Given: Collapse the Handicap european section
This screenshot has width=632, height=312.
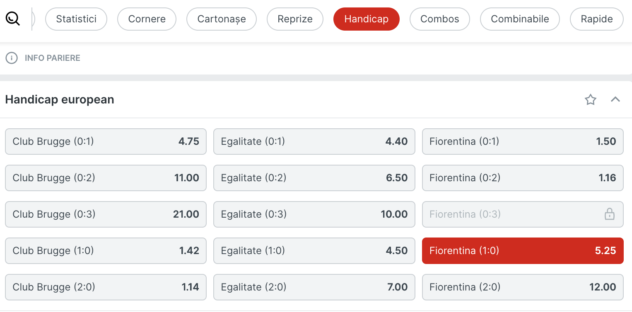Looking at the screenshot, I should (x=615, y=99).
